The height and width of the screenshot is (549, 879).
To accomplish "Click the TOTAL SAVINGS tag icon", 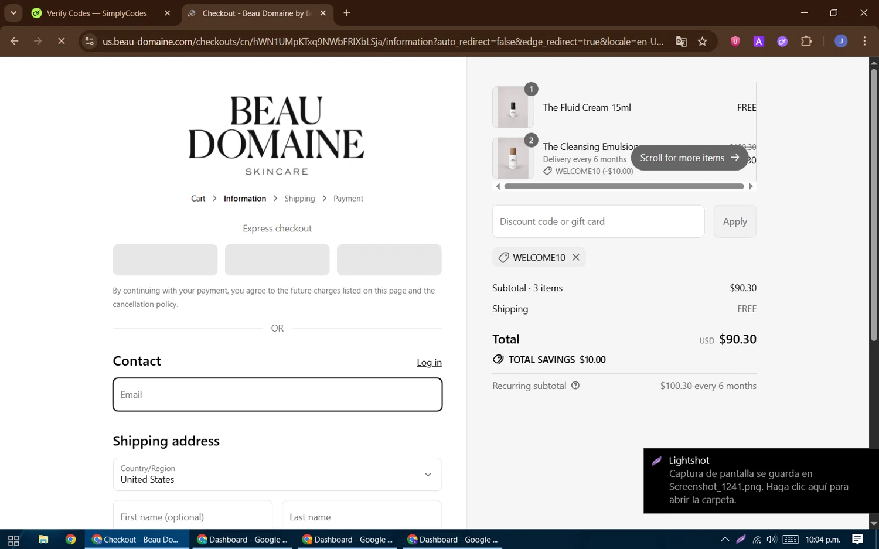I will click(x=498, y=359).
